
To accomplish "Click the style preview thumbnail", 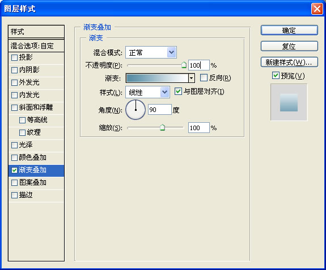I will [289, 102].
